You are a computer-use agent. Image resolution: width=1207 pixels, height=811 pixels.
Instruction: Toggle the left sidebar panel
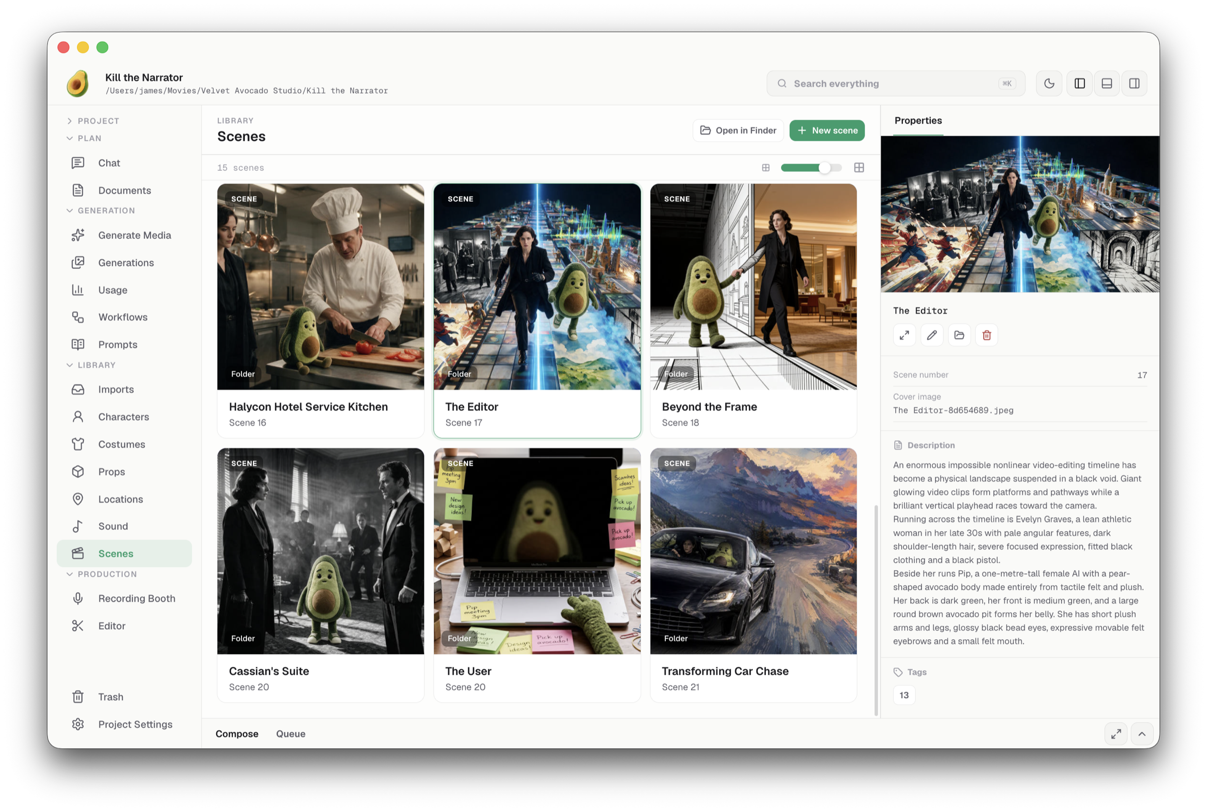coord(1080,83)
